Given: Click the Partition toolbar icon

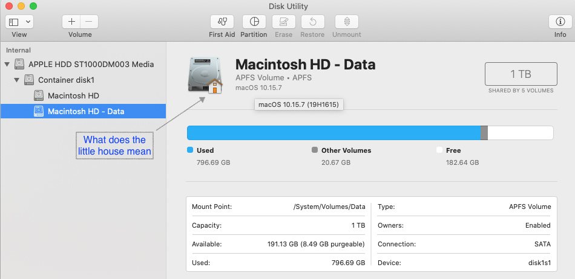Looking at the screenshot, I should 254,22.
